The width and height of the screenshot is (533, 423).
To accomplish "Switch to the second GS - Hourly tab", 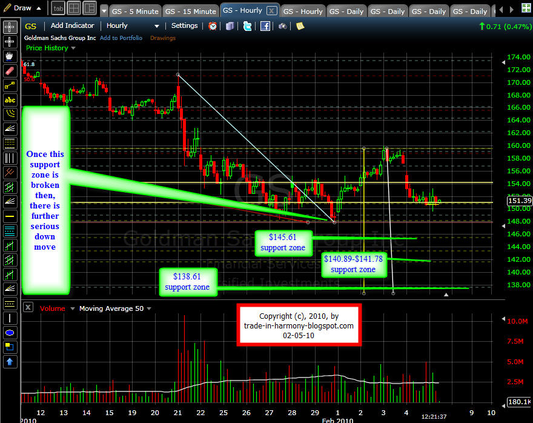I will click(303, 12).
